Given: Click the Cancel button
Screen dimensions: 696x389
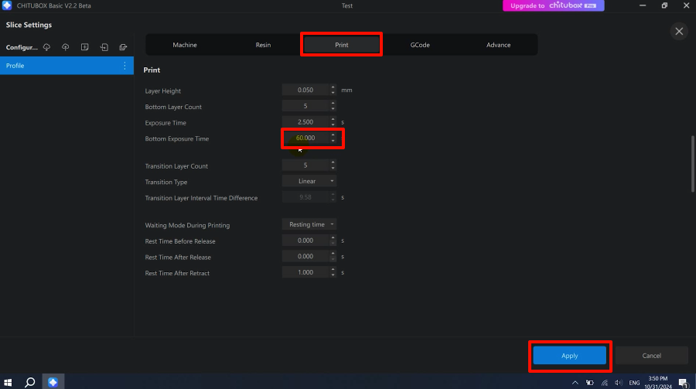Looking at the screenshot, I should pos(651,356).
